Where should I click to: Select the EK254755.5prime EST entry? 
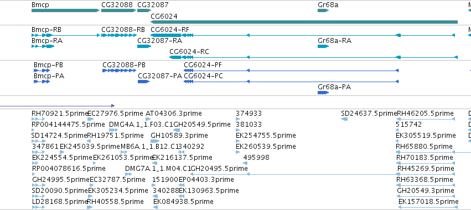[x=266, y=136]
